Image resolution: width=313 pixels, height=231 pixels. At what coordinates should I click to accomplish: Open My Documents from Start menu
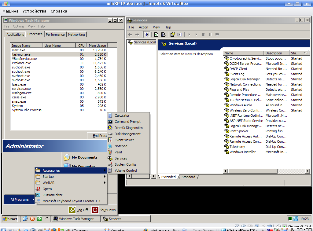(x=84, y=157)
